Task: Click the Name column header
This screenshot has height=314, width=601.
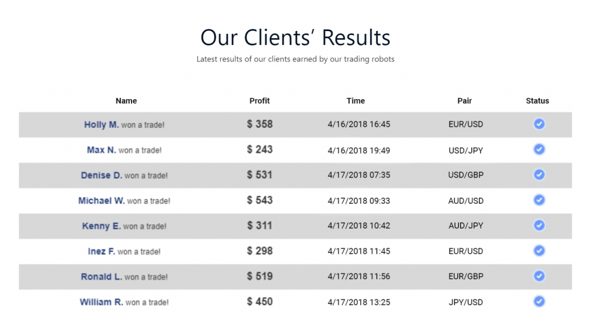Action: tap(126, 101)
